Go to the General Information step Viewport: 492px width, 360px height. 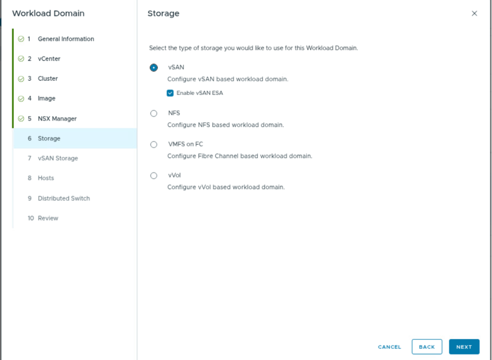[66, 39]
